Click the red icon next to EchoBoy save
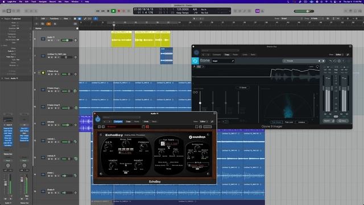 148,126
